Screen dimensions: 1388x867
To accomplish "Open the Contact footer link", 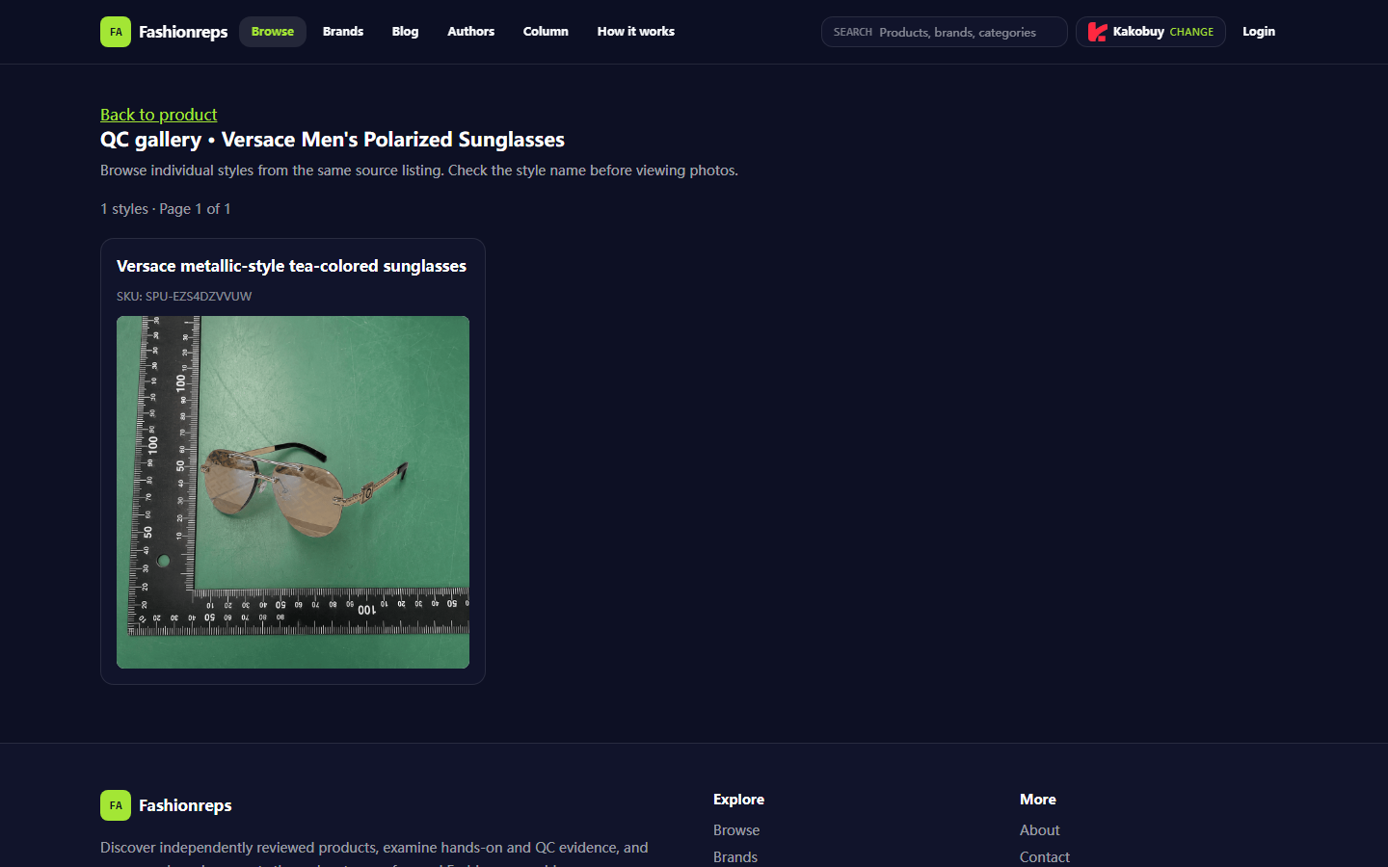I will pyautogui.click(x=1045, y=857).
